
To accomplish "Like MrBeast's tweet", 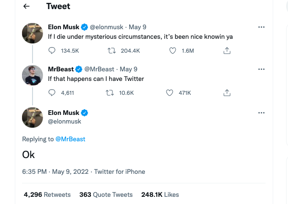I will (x=169, y=92).
